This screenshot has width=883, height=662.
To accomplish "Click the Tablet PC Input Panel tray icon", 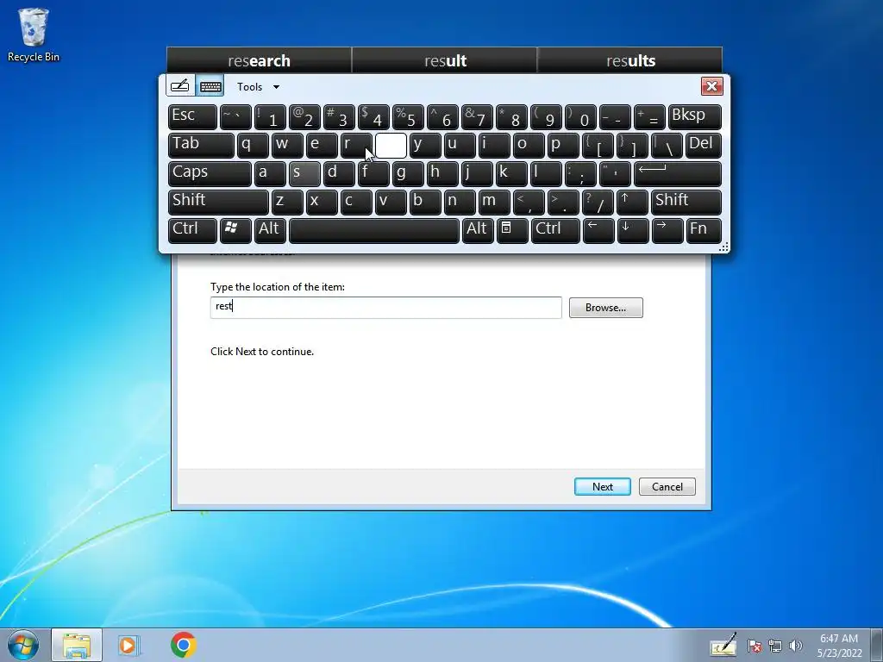I will [723, 645].
